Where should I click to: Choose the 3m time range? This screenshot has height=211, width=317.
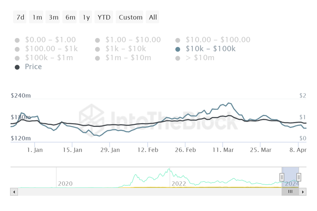(x=53, y=17)
